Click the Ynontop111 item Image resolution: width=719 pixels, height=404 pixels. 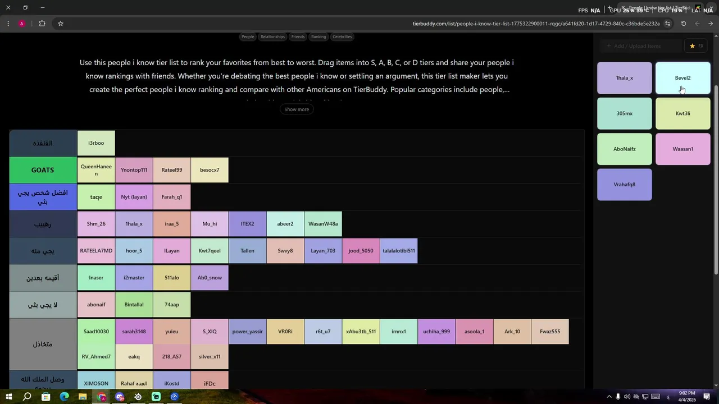pos(134,170)
